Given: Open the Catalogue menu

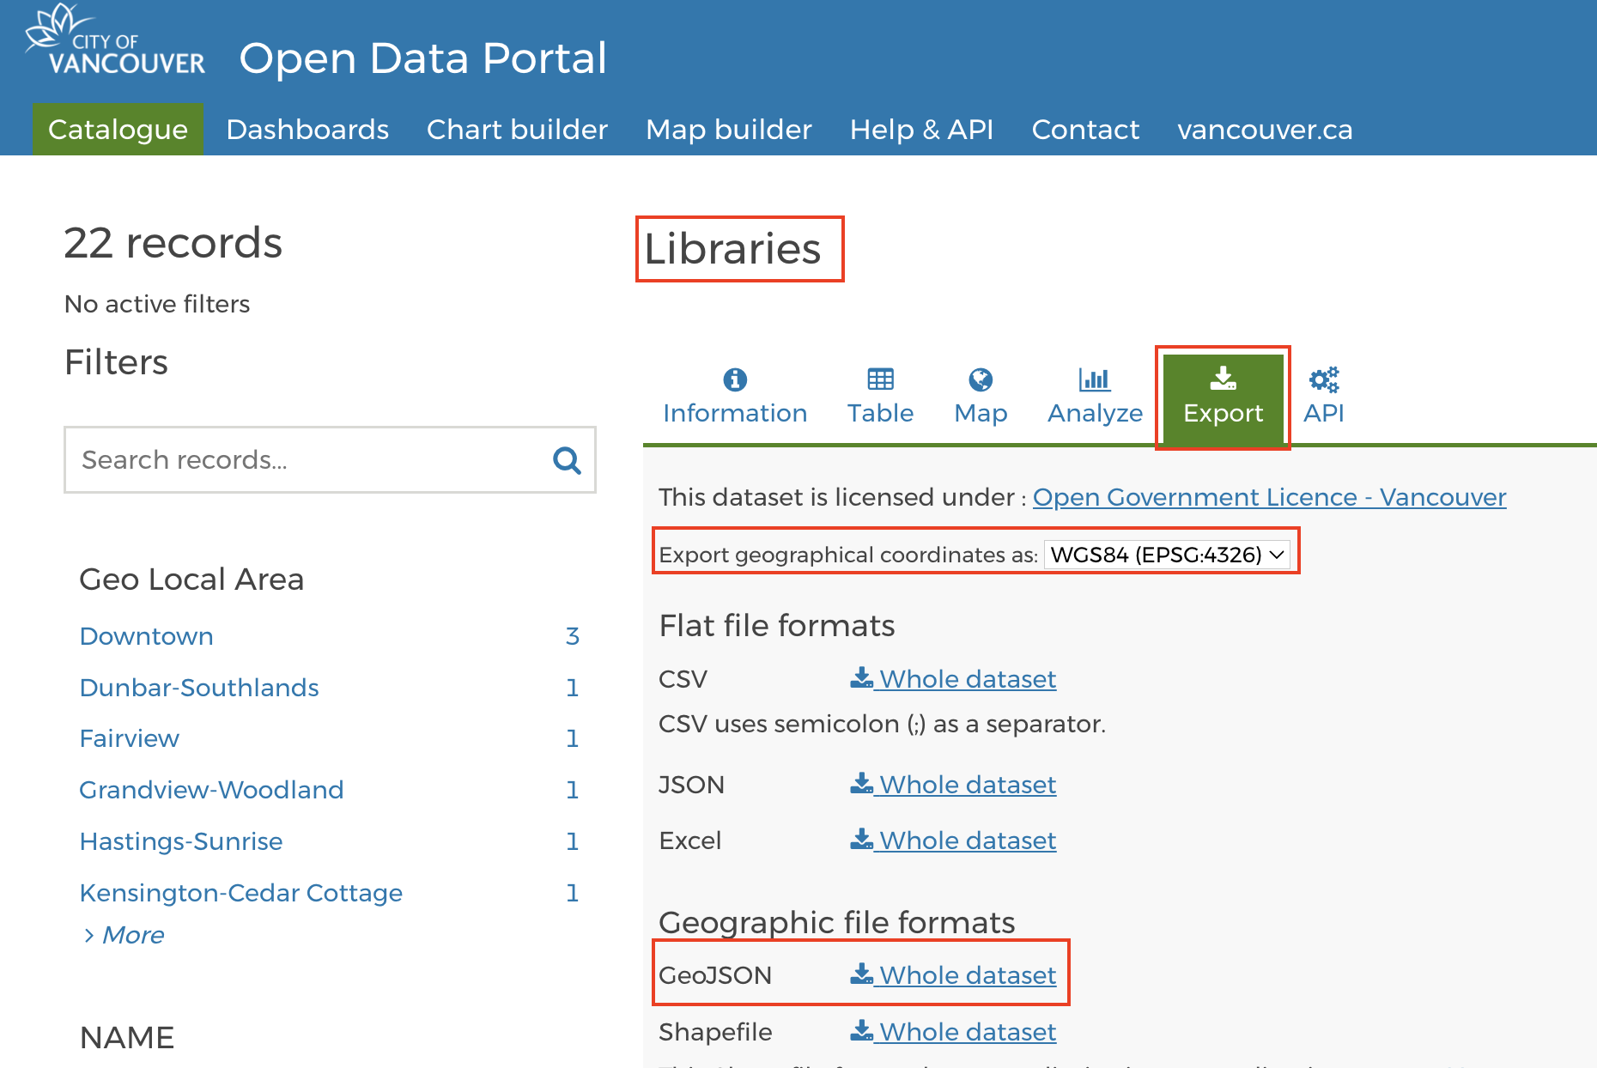Looking at the screenshot, I should 118,129.
